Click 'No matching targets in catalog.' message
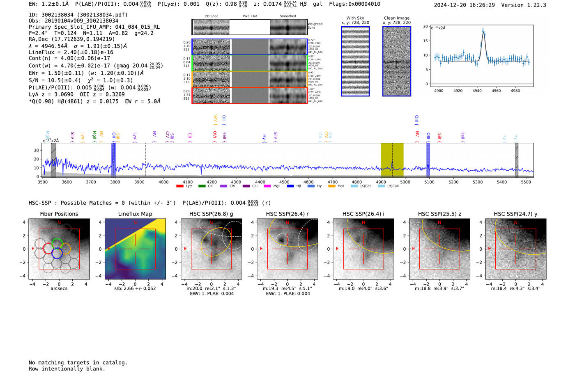Image resolution: width=575 pixels, height=391 pixels. coord(78,363)
